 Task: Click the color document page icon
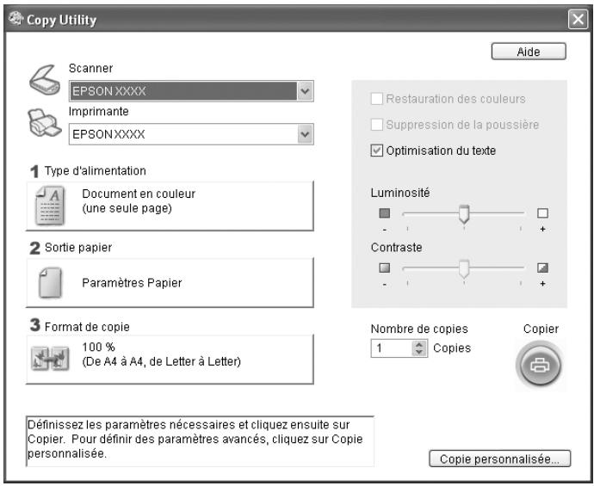tap(50, 206)
